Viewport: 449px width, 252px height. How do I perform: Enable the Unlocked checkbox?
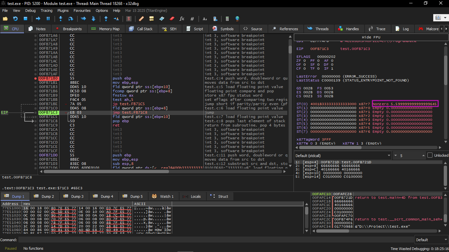point(430,155)
